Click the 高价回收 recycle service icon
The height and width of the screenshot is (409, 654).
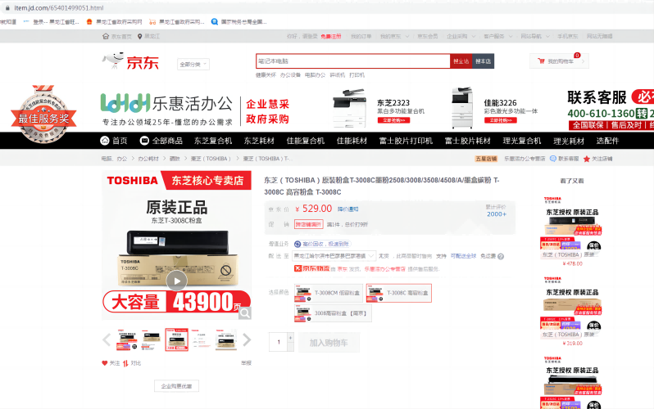tap(297, 244)
